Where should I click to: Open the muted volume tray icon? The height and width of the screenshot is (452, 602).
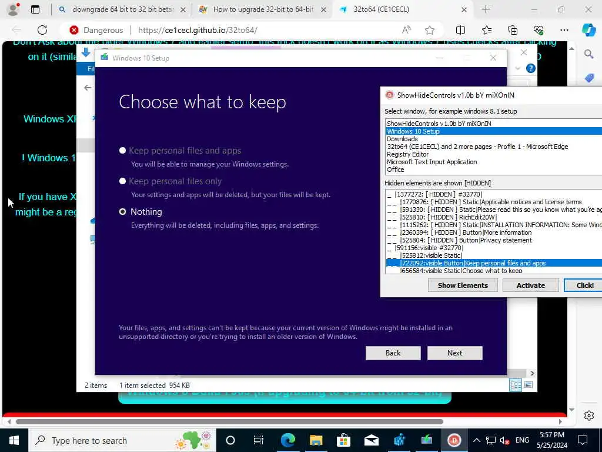(x=504, y=440)
